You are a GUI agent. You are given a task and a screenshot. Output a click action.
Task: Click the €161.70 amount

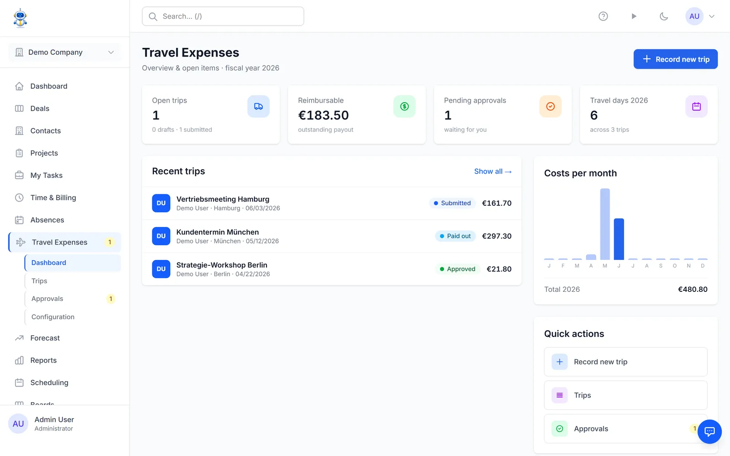coord(497,203)
